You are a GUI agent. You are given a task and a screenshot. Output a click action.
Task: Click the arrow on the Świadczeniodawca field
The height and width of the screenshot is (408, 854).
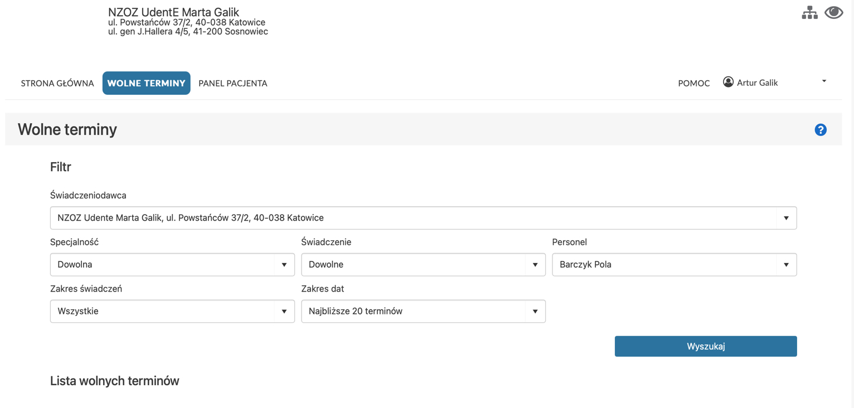pyautogui.click(x=786, y=218)
